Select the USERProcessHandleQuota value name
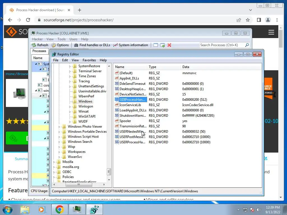This screenshot has height=215, width=287. click(132, 142)
